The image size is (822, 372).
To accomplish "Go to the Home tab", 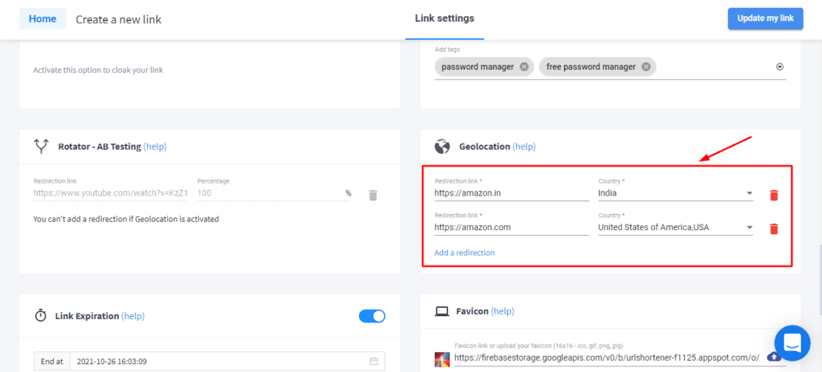I will pos(43,19).
